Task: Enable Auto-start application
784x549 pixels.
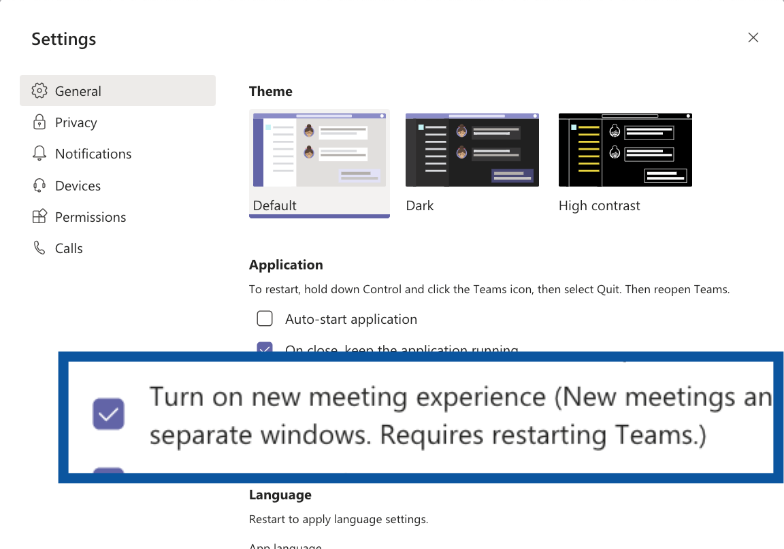Action: (264, 318)
